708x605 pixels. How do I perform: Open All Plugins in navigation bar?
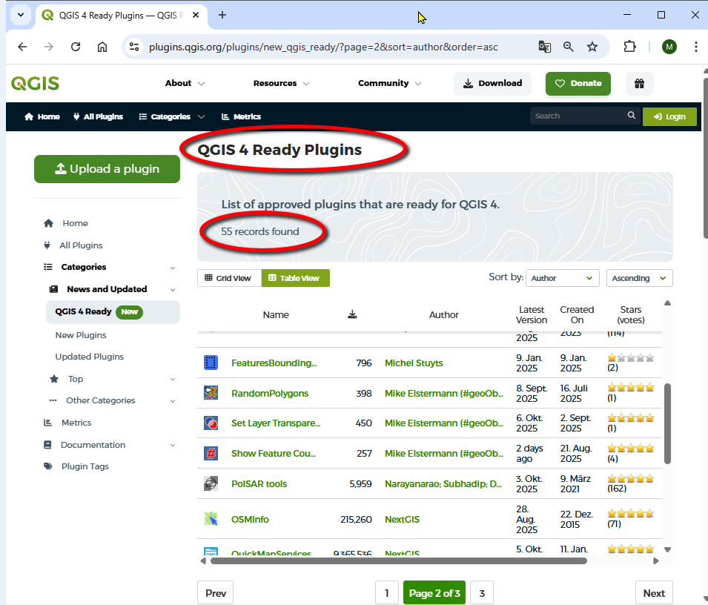[x=98, y=116]
